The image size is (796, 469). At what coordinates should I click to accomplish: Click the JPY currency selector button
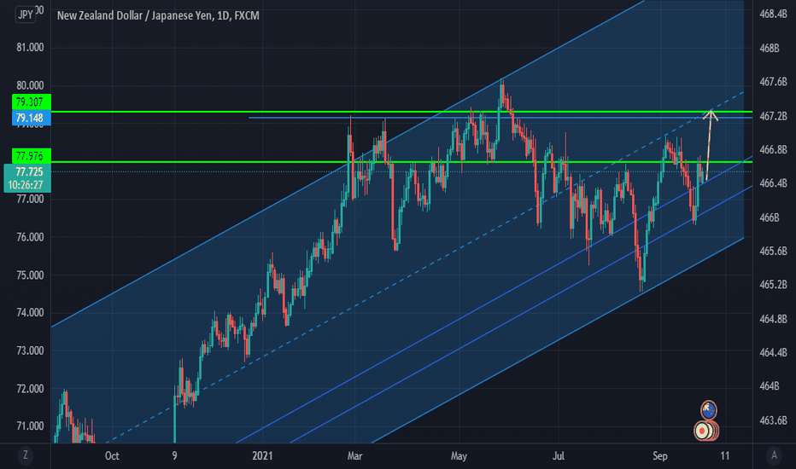[x=26, y=14]
